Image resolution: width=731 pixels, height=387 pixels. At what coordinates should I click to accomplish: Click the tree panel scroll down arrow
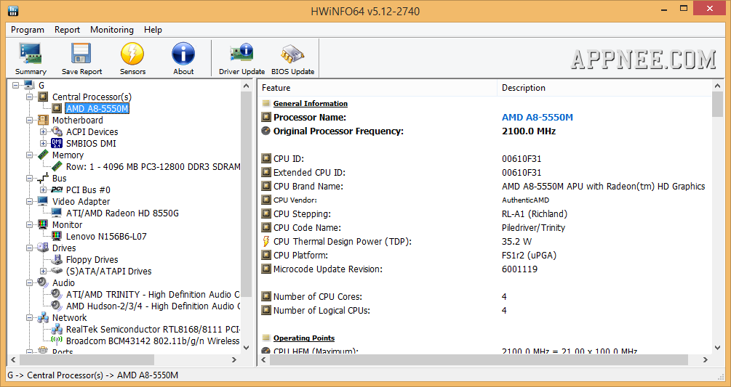point(246,348)
